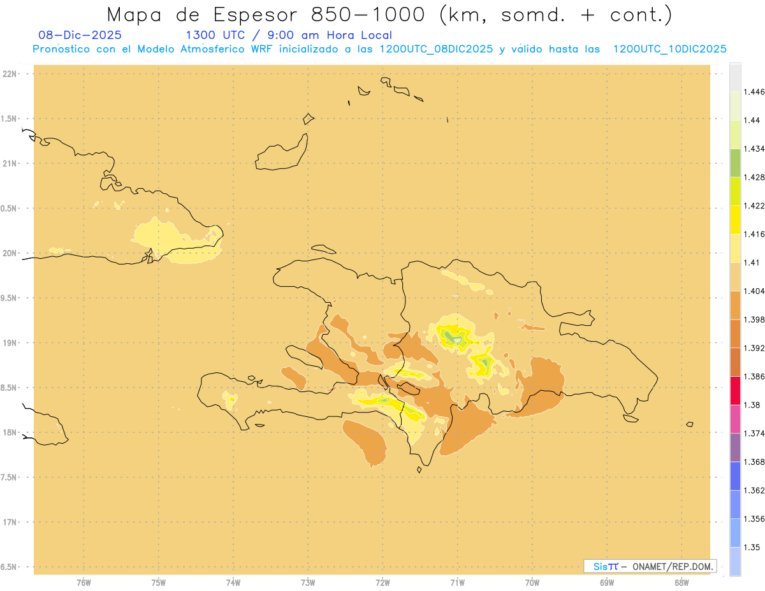This screenshot has height=591, width=765.
Task: Click the 72W longitude axis label
Action: [x=382, y=582]
